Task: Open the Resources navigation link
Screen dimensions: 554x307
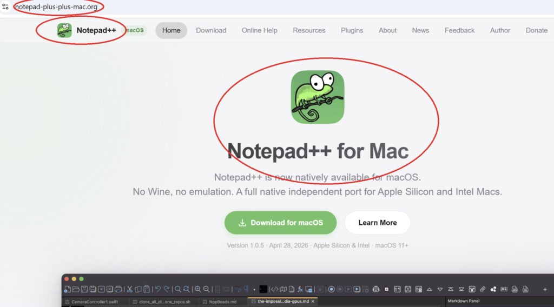Action: (x=309, y=30)
